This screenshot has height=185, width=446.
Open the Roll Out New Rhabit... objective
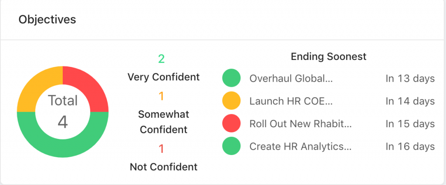[x=301, y=124]
